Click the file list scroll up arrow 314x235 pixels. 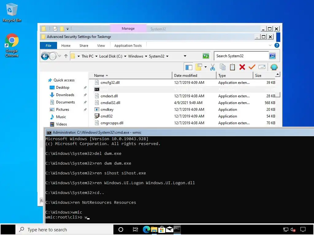pyautogui.click(x=278, y=75)
